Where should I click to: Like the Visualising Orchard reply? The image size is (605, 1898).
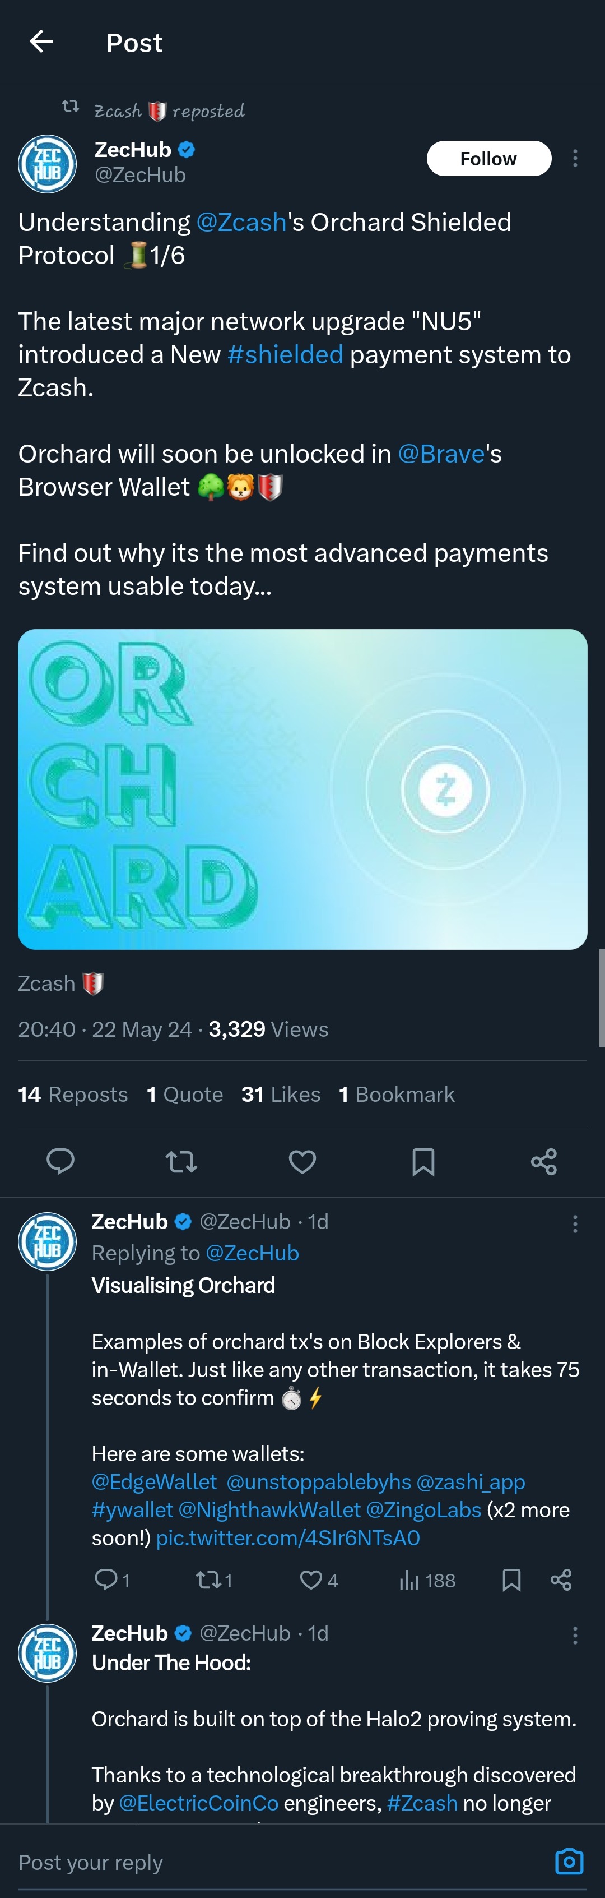311,1580
